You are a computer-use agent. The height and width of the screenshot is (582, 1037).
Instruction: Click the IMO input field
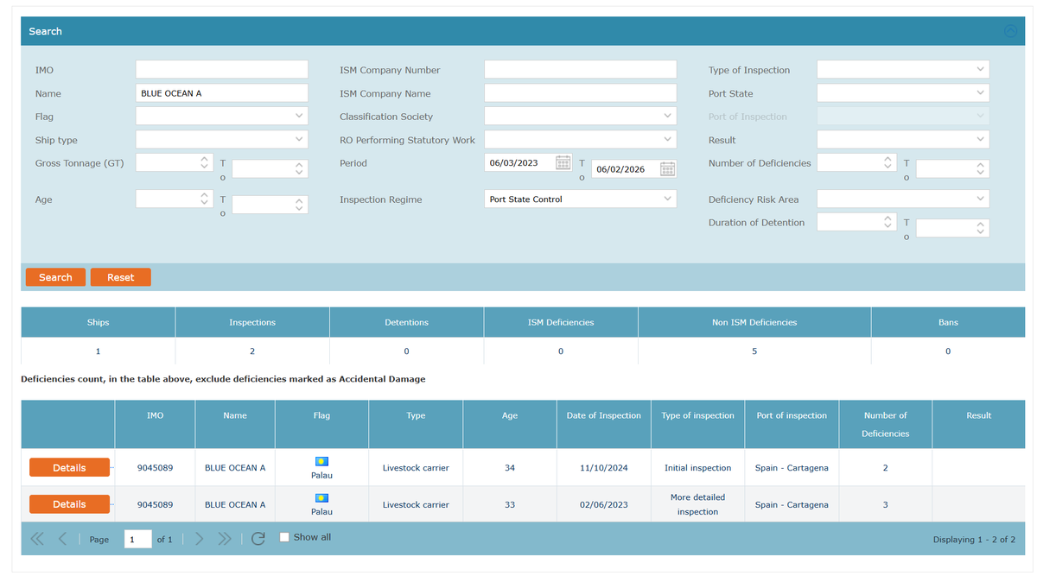pos(221,69)
